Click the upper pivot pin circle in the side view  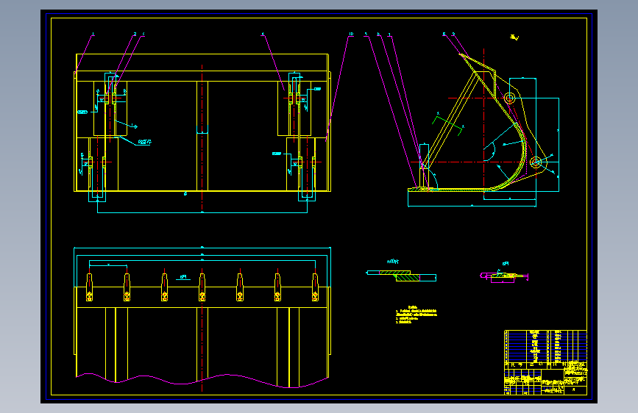509,98
